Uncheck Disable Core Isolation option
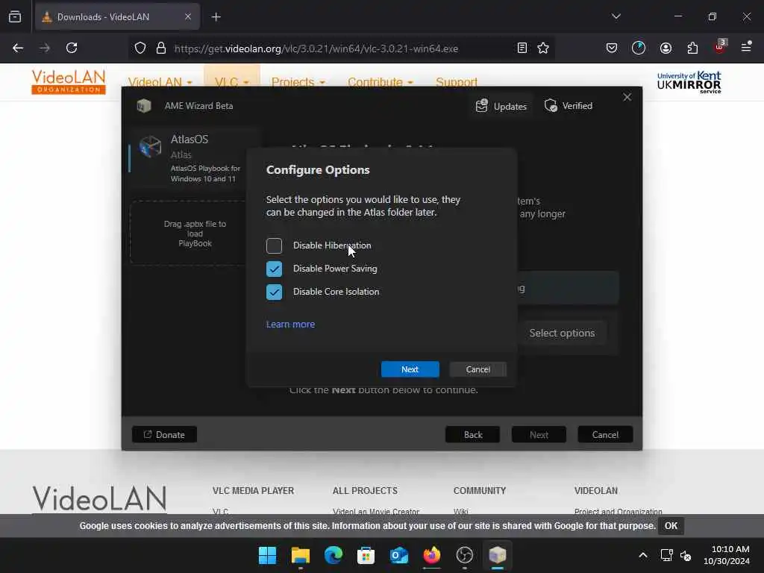 [x=274, y=292]
